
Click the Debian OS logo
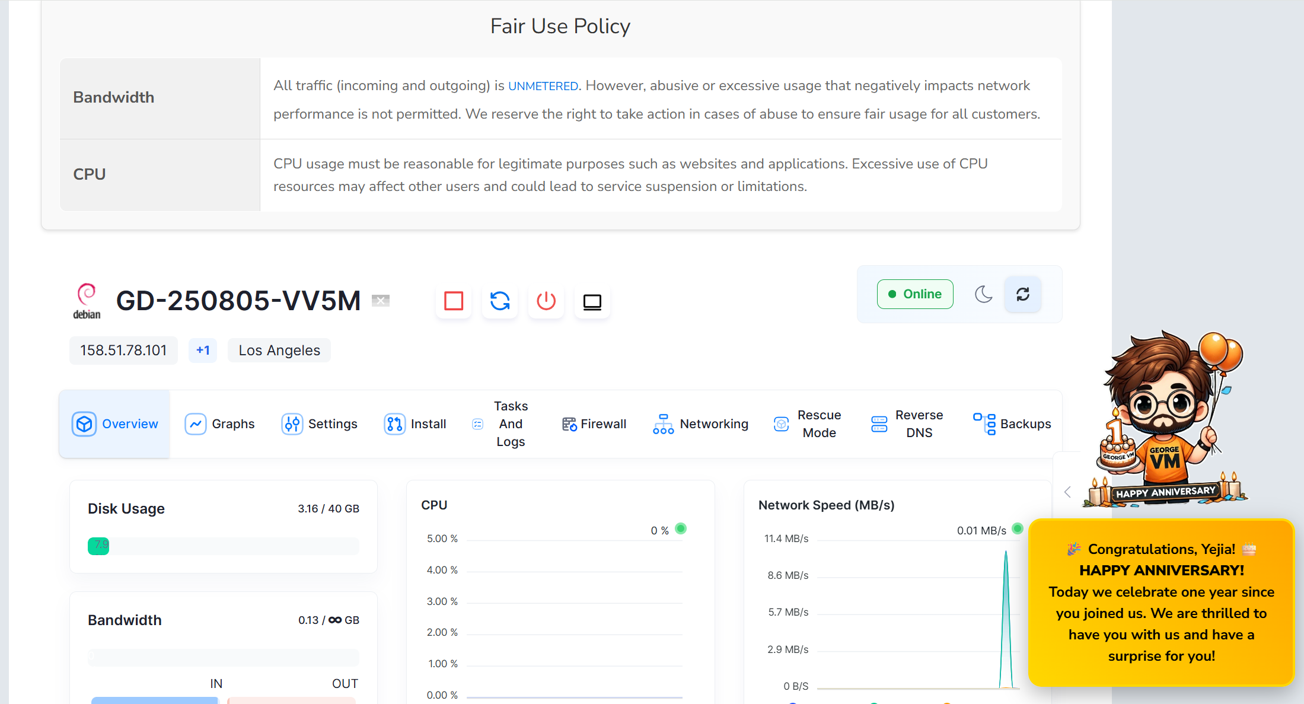pos(87,301)
